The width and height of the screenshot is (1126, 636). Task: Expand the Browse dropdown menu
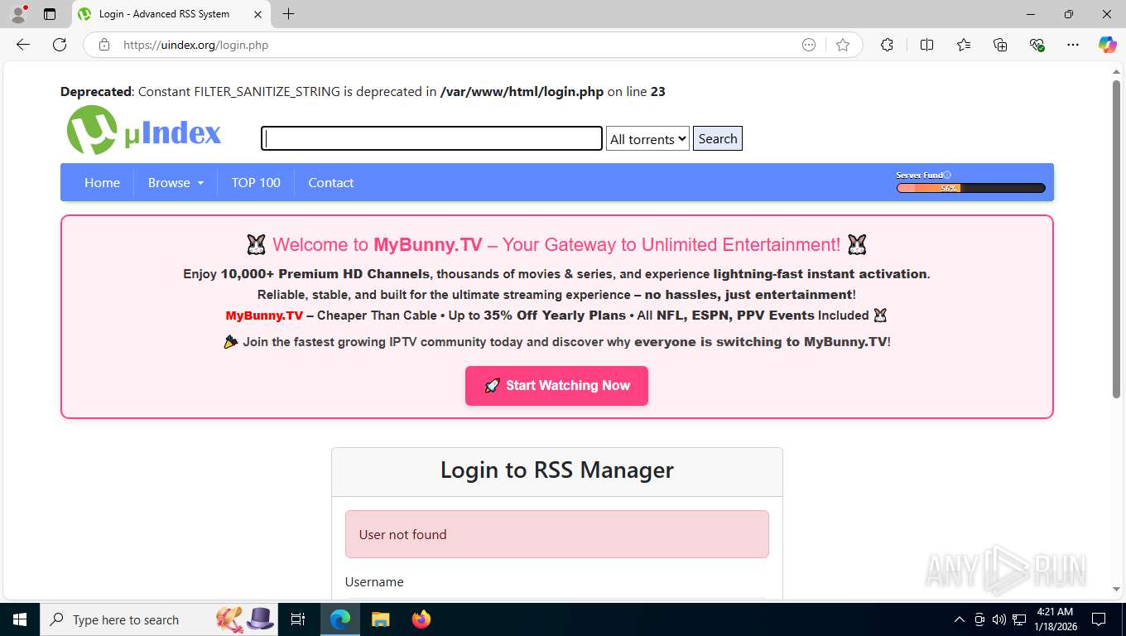[x=176, y=182]
